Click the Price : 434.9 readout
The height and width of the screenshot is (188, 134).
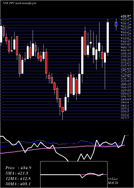point(18,168)
